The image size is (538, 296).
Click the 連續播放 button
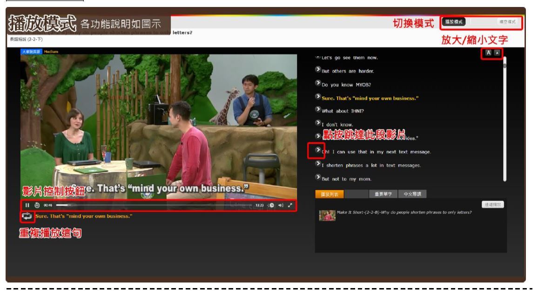tap(493, 205)
